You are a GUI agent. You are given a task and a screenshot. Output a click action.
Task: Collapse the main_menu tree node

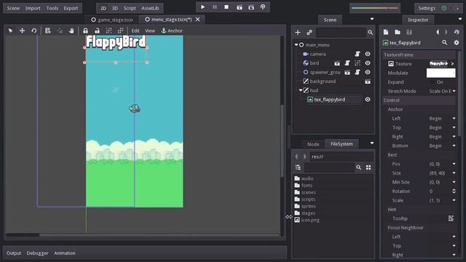coord(296,45)
